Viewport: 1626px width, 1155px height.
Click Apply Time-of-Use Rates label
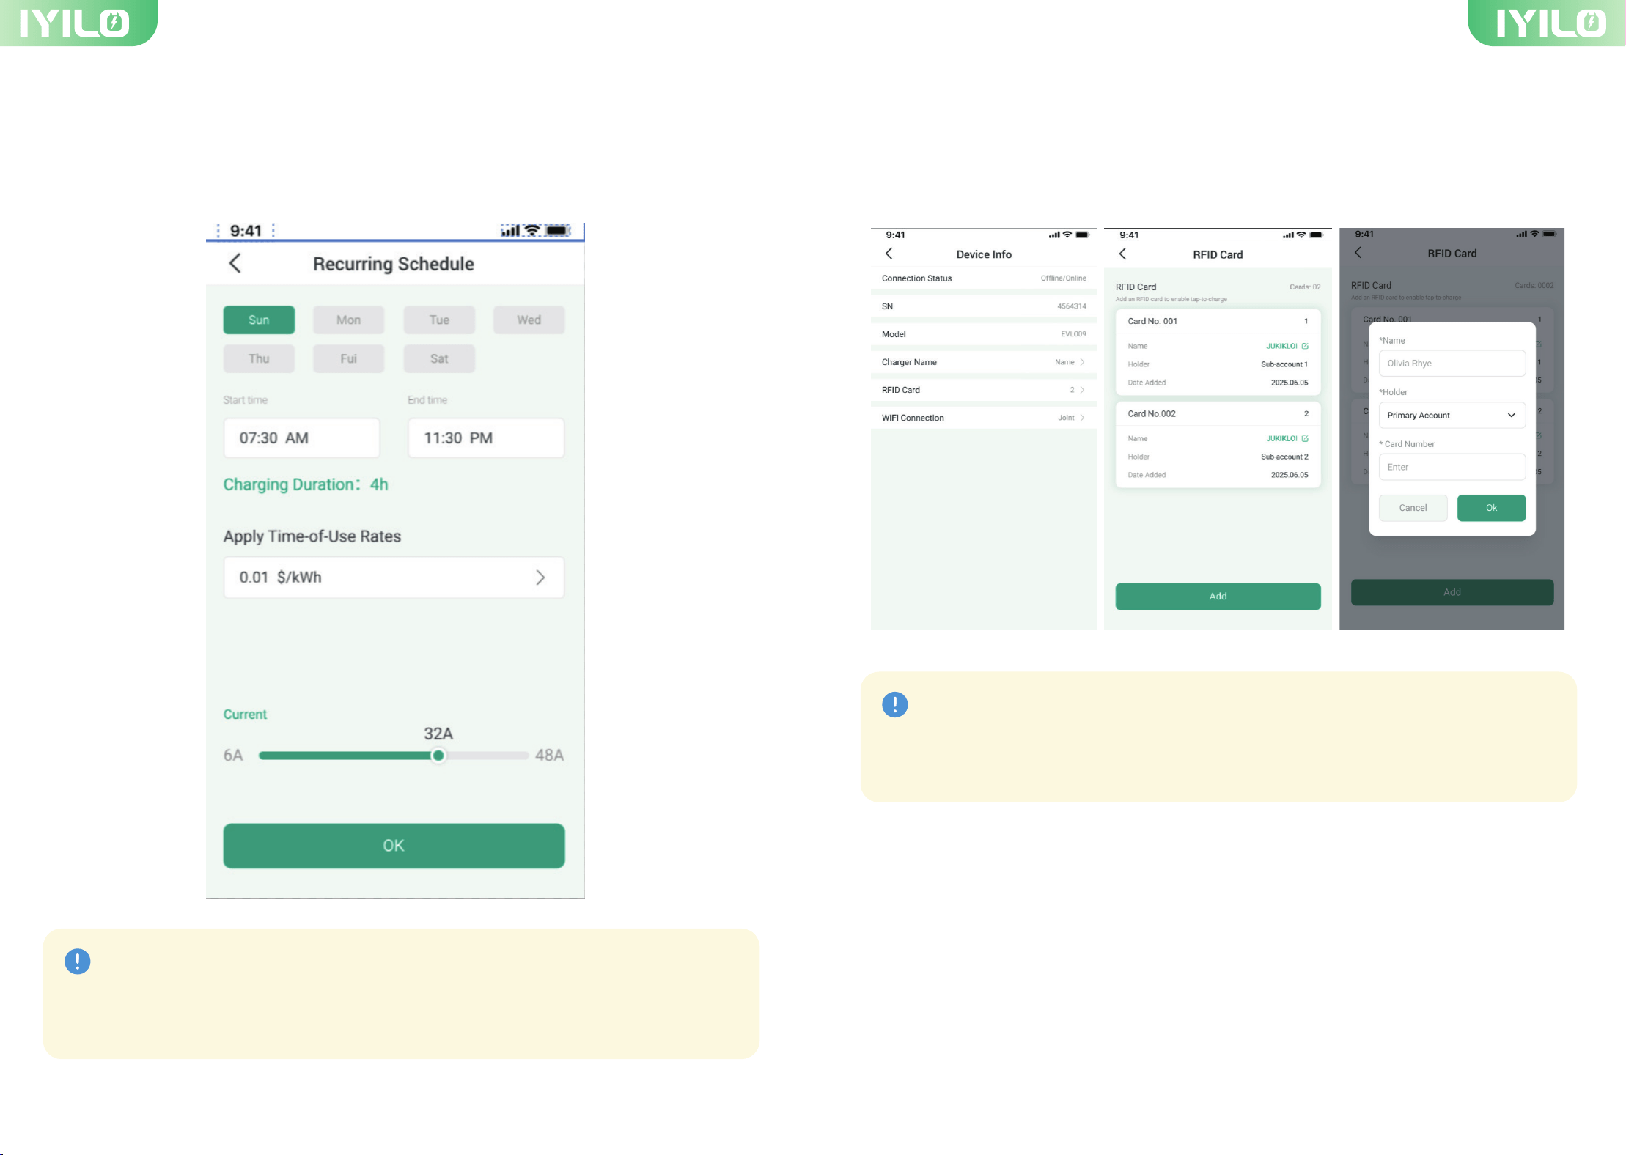pos(312,536)
